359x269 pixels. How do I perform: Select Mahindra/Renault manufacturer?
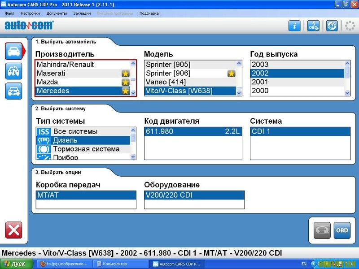(x=83, y=65)
